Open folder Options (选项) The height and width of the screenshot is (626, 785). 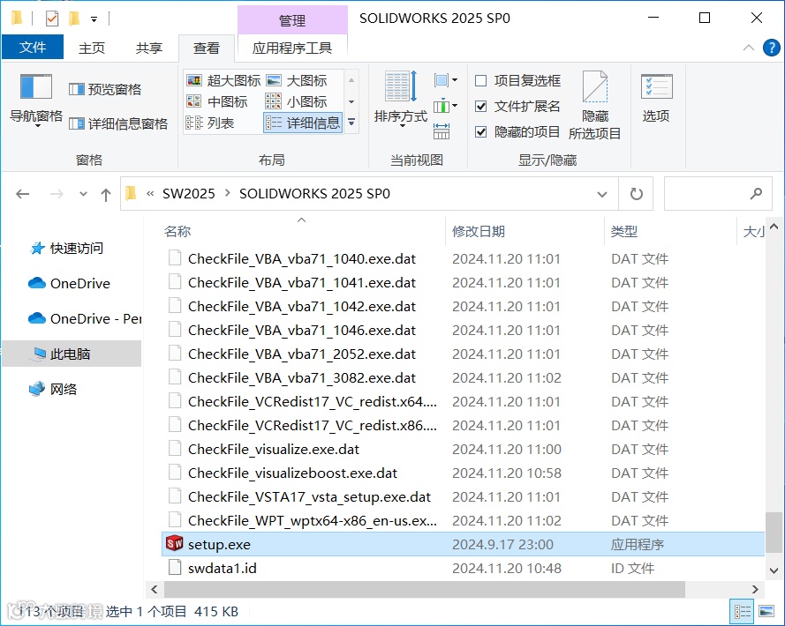656,99
